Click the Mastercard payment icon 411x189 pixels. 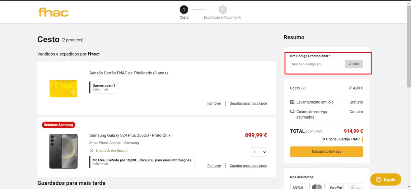317,186
